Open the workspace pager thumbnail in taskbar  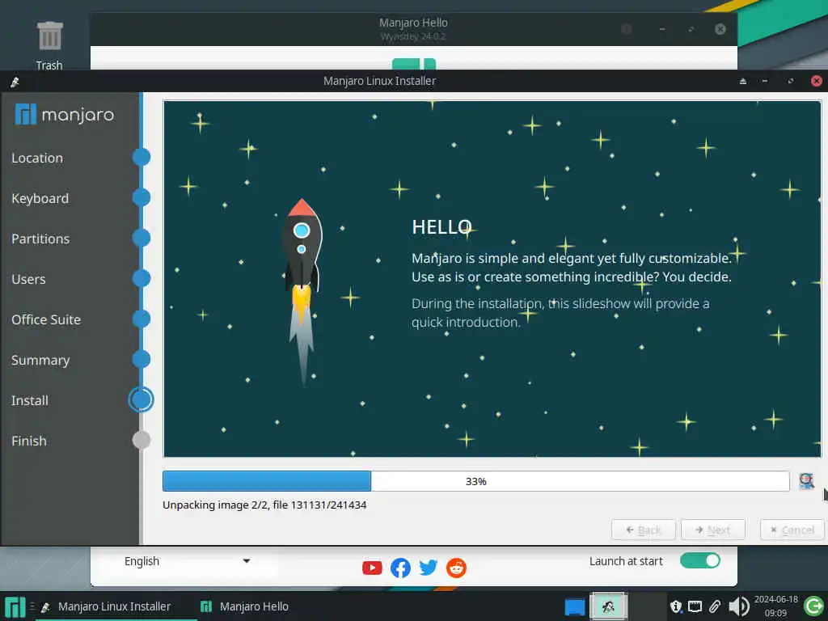[608, 606]
